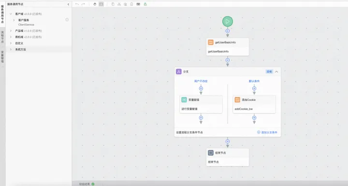This screenshot has height=186, width=348.
Task: Switch to 流程节点 vertical tab
Action: [2, 37]
